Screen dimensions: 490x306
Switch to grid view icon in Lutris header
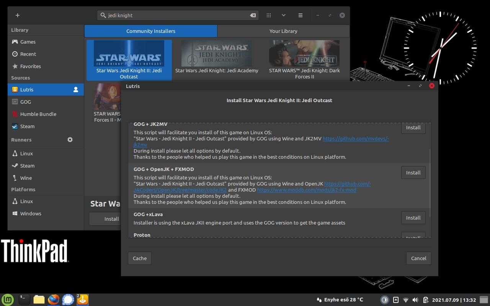[269, 15]
